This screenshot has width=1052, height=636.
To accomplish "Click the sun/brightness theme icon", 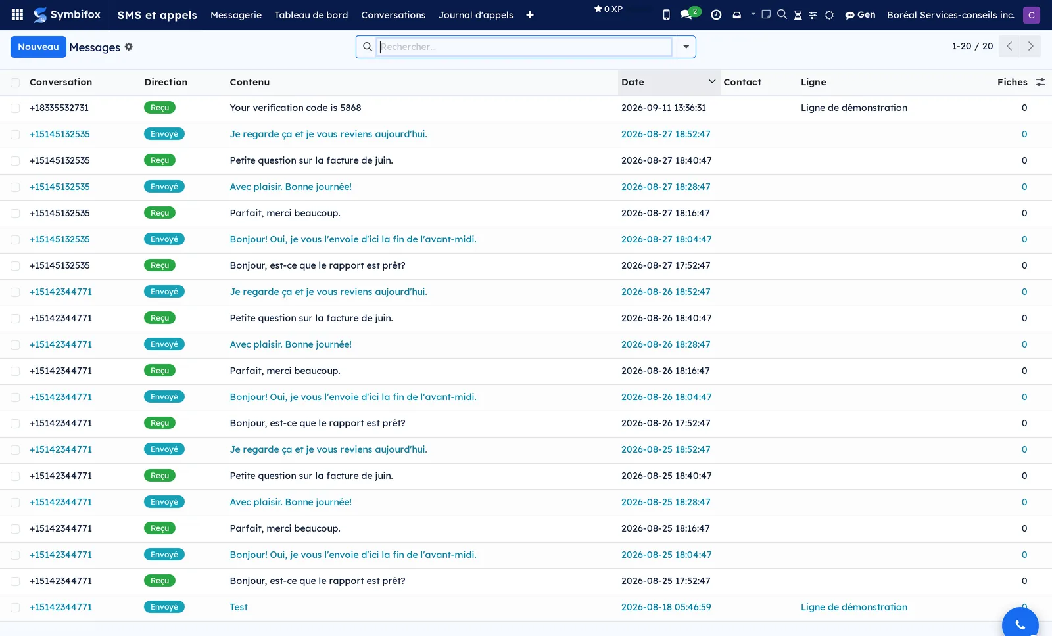I will coord(829,15).
